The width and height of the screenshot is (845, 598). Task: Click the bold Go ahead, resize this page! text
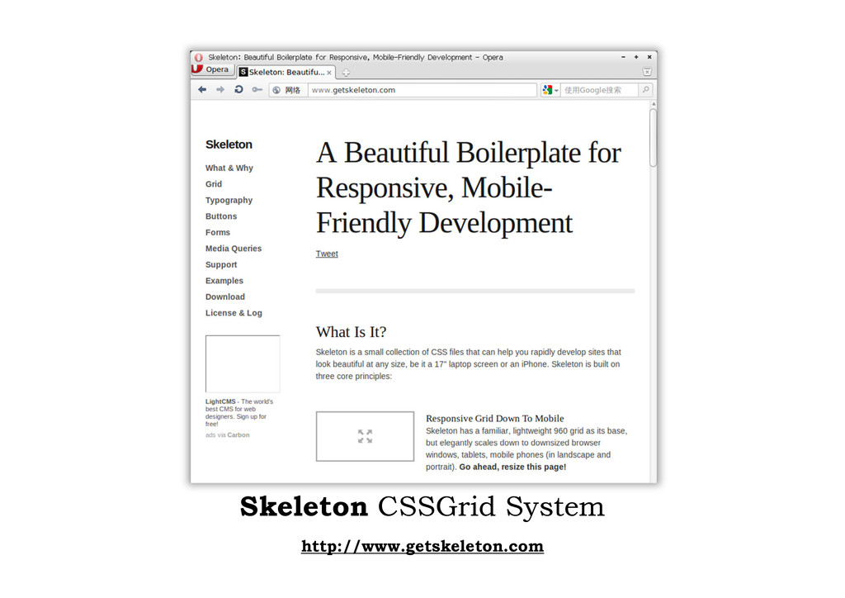[x=512, y=467]
